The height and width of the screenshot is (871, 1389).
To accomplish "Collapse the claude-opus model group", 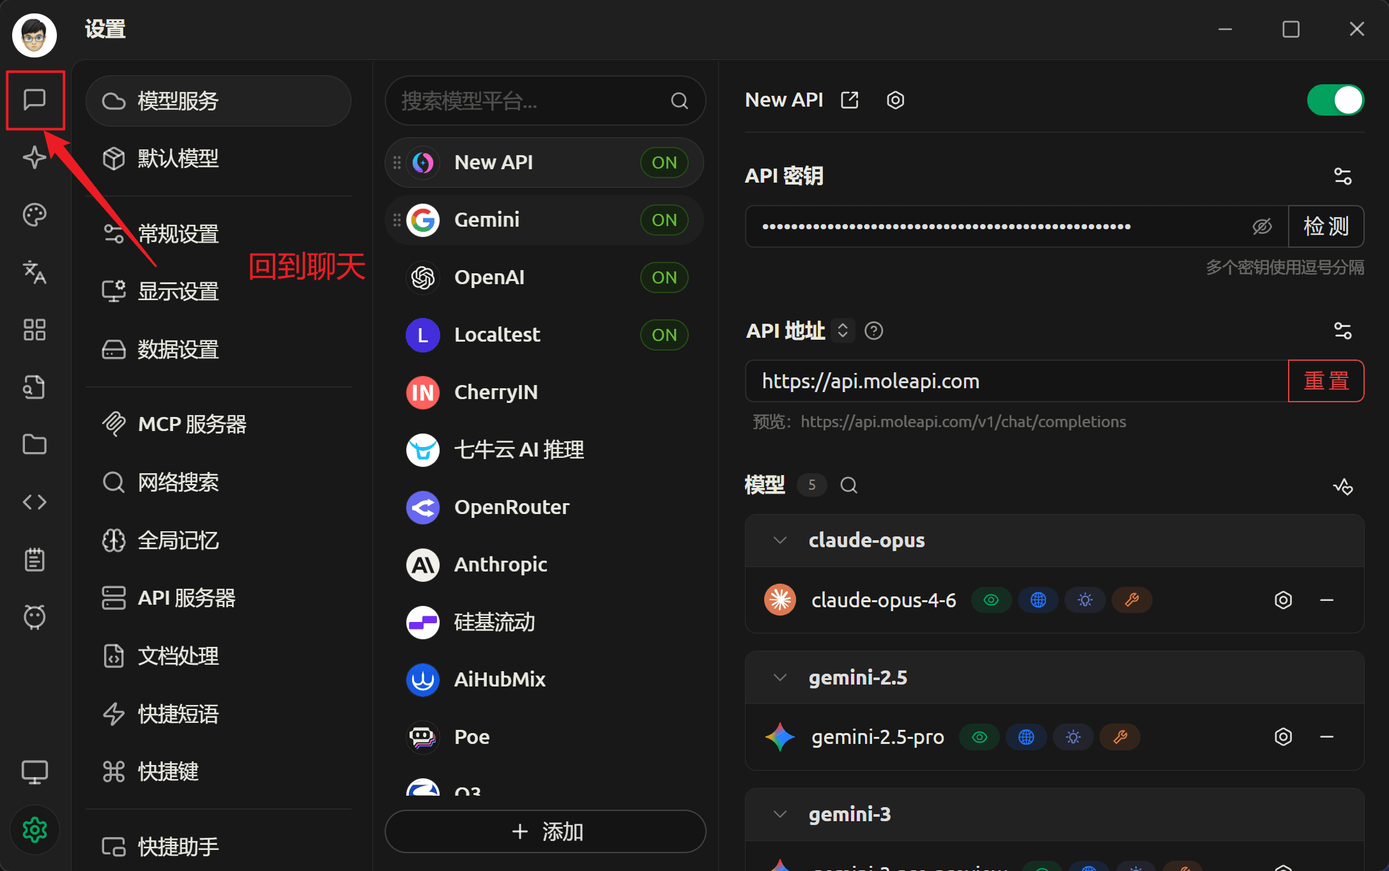I will 779,540.
